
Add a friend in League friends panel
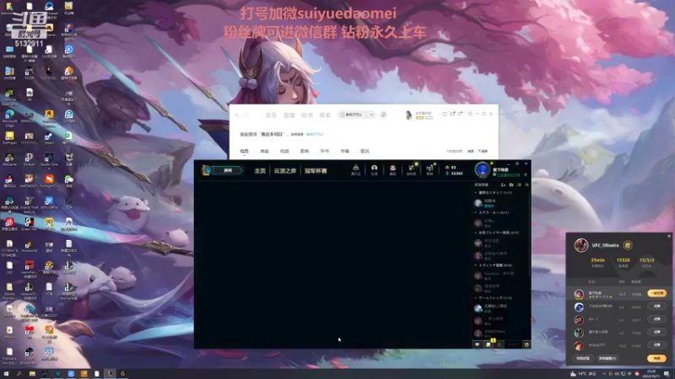click(x=503, y=184)
